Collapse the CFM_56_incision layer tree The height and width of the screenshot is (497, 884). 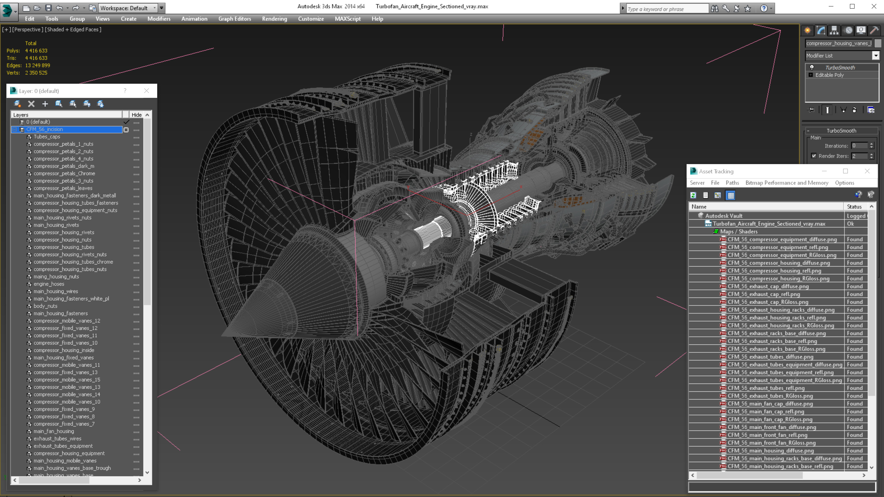pyautogui.click(x=14, y=129)
